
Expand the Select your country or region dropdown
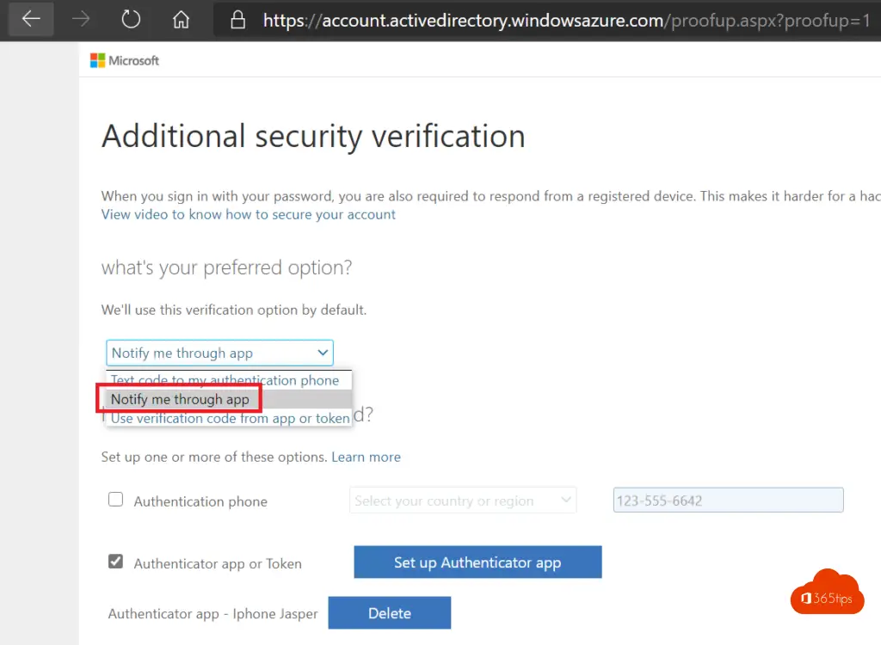point(463,501)
